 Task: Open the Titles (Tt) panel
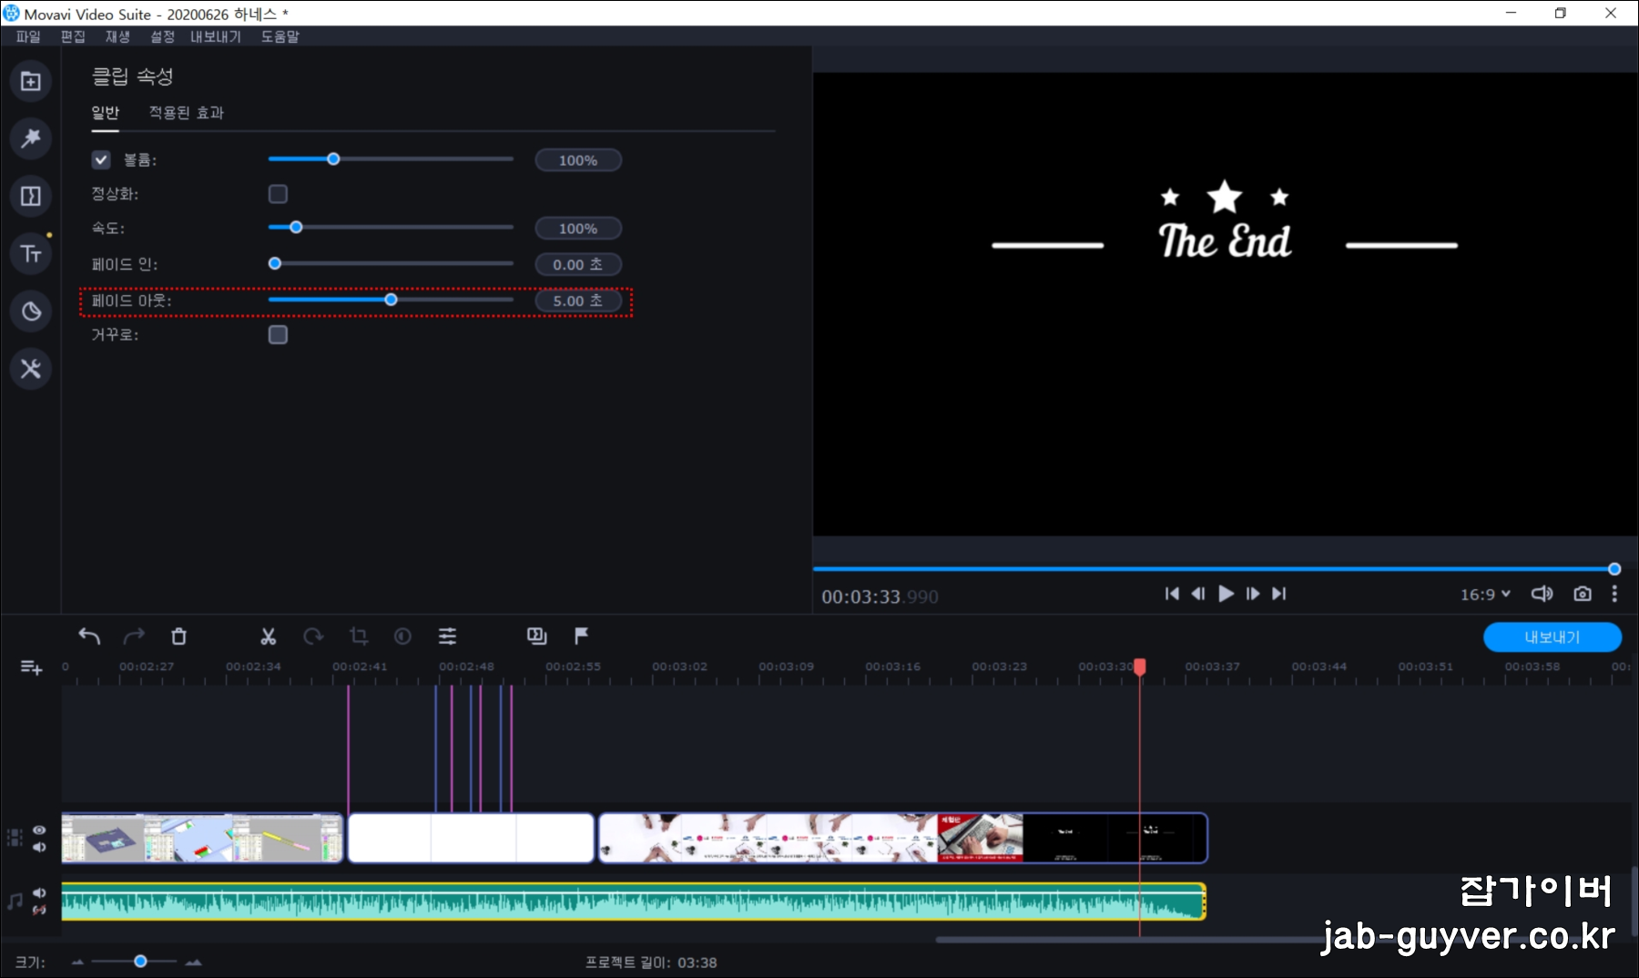tap(31, 253)
